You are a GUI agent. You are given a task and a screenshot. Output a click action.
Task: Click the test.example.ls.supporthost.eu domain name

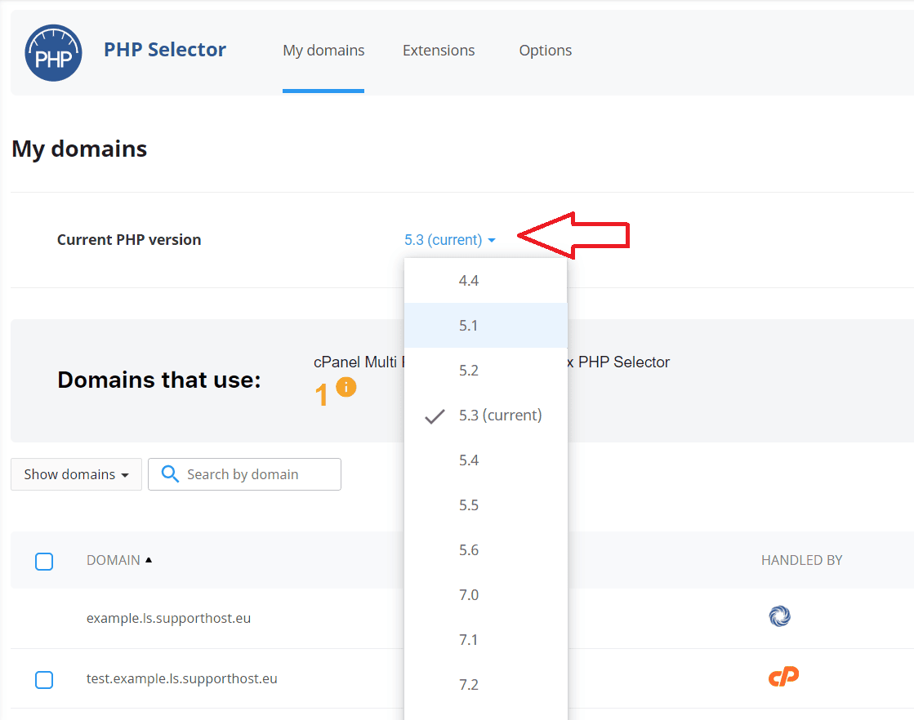pyautogui.click(x=181, y=678)
